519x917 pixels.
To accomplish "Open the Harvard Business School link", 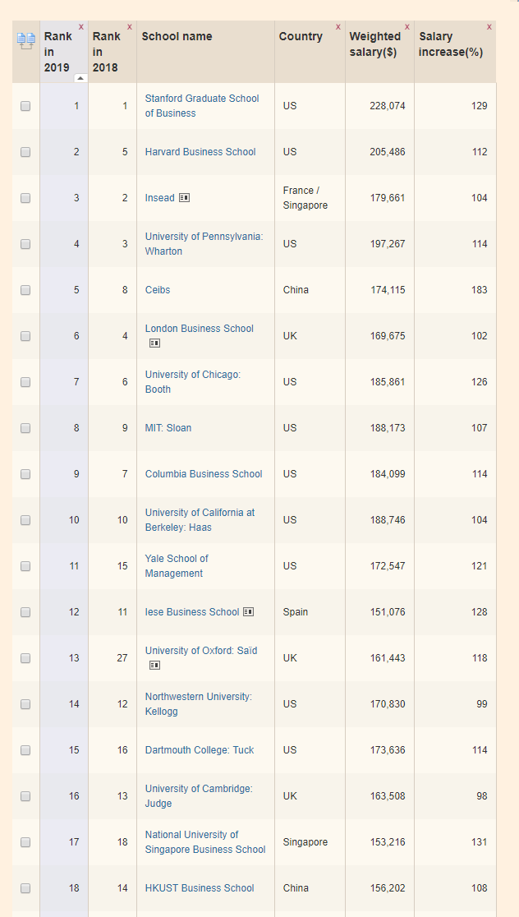I will [200, 152].
